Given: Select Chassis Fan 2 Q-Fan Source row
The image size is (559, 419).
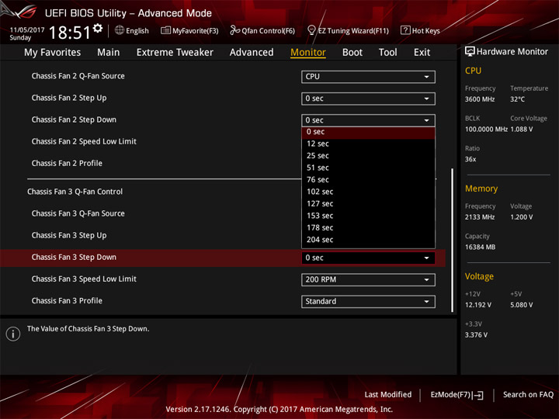Looking at the screenshot, I should (78, 76).
